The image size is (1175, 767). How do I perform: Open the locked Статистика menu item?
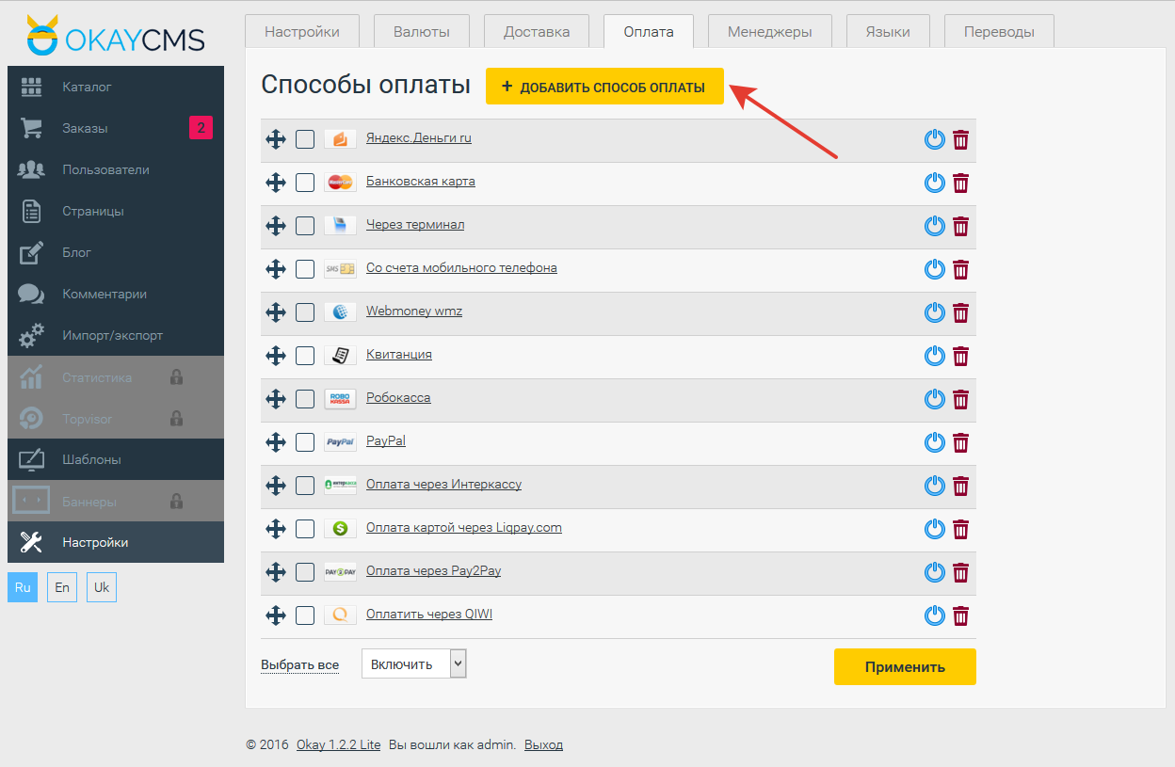click(x=116, y=377)
